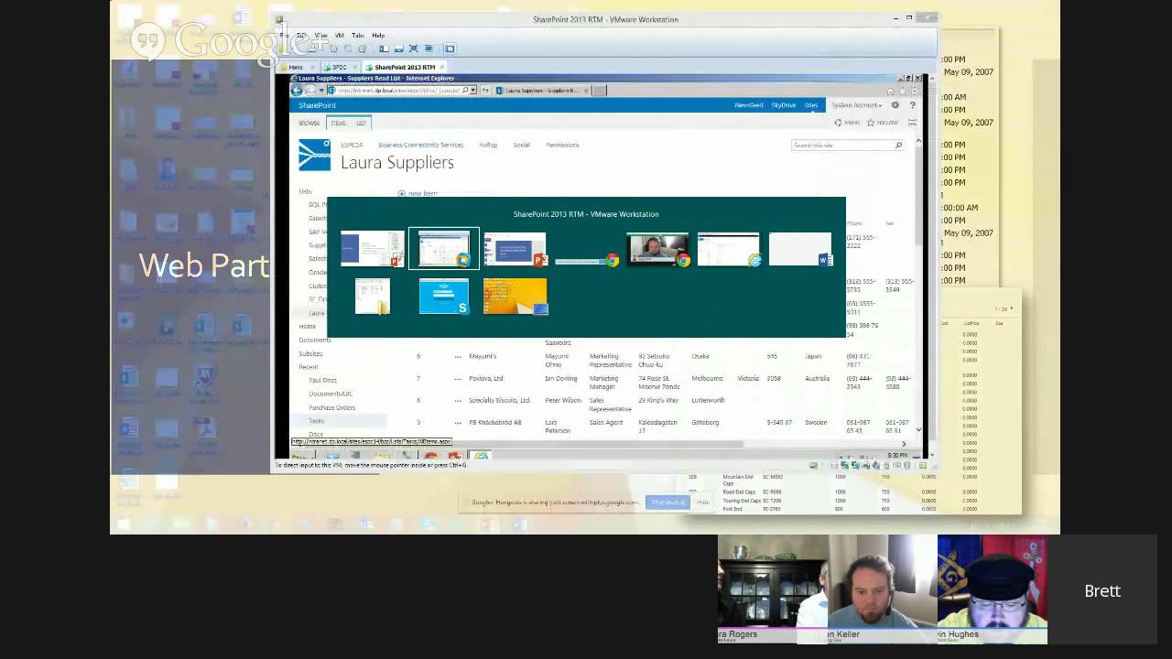The width and height of the screenshot is (1172, 659).
Task: Select the highlighted VMware Workstation switcher thumbnail
Action: pyautogui.click(x=444, y=249)
